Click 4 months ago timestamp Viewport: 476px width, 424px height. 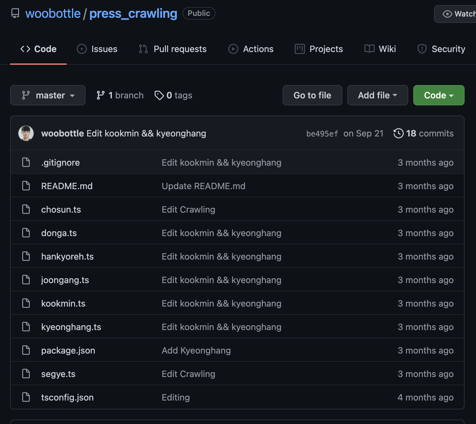(426, 397)
